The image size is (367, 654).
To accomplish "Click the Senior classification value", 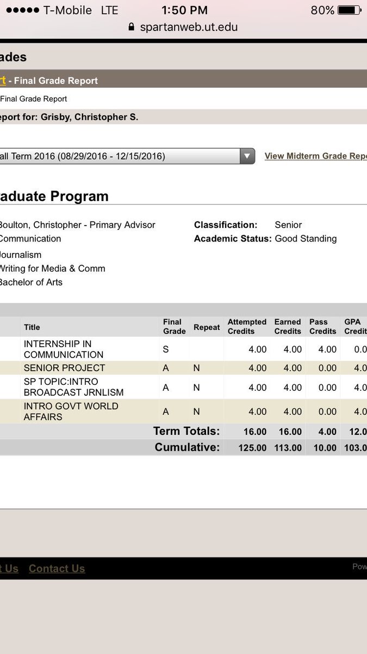I will click(x=288, y=225).
